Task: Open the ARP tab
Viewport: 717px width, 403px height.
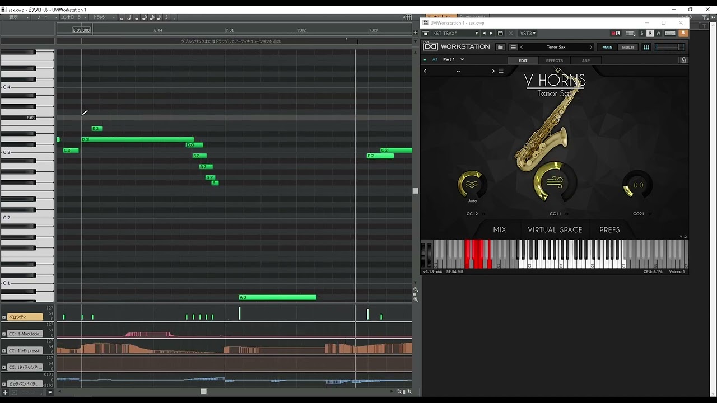Action: 585,60
